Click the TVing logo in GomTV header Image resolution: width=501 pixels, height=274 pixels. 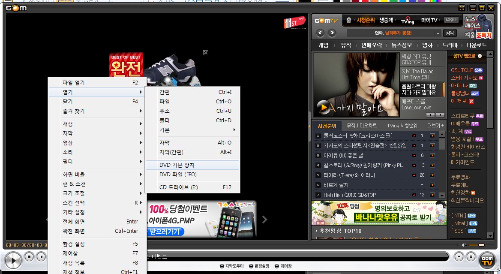click(x=408, y=20)
